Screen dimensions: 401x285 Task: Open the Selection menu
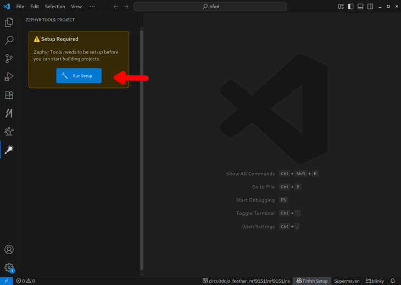tap(55, 7)
